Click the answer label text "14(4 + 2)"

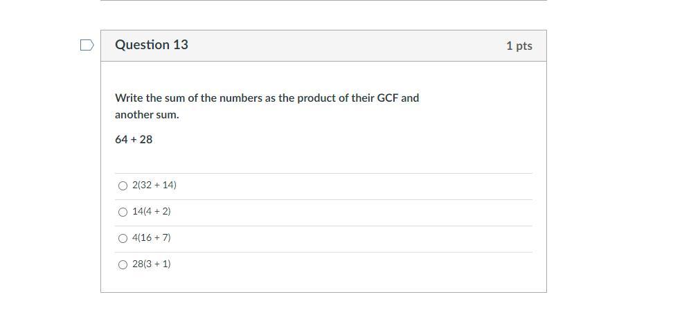click(152, 212)
